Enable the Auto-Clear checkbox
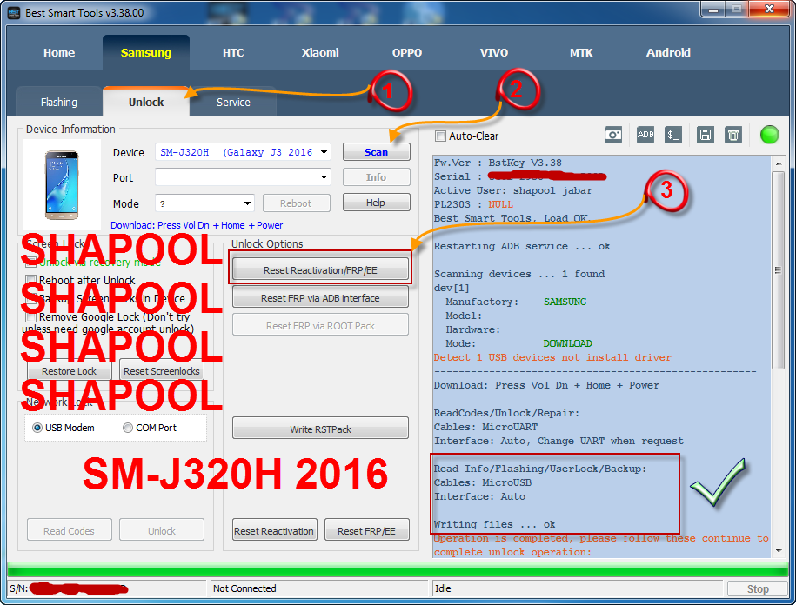Image resolution: width=796 pixels, height=605 pixels. tap(441, 136)
